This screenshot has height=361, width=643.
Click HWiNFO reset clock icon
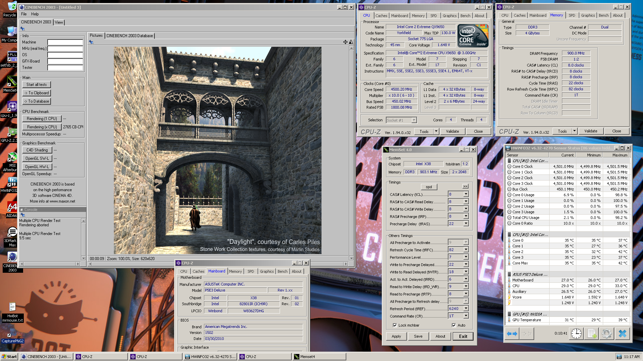coord(576,334)
